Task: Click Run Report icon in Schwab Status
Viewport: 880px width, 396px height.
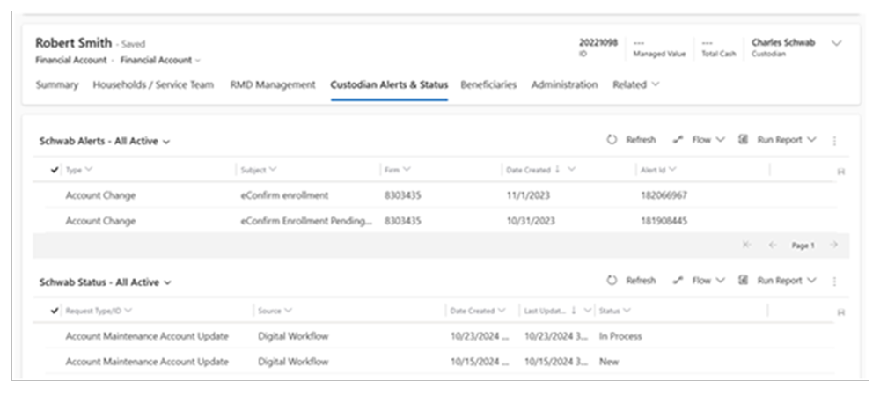Action: tap(744, 281)
